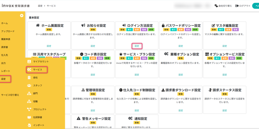Select 設定 in the sidebar
259x129 pixels.
(3, 79)
